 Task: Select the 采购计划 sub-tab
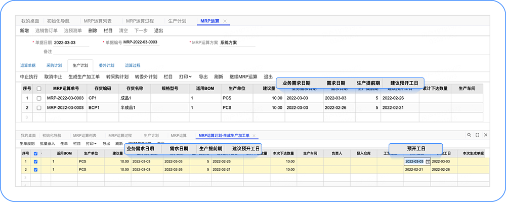click(54, 65)
